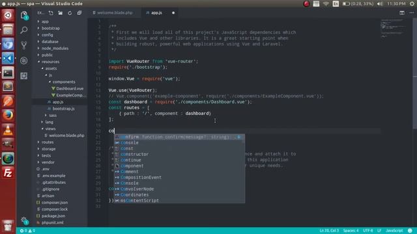Select the confirm autocomplete suggestion

(x=180, y=137)
